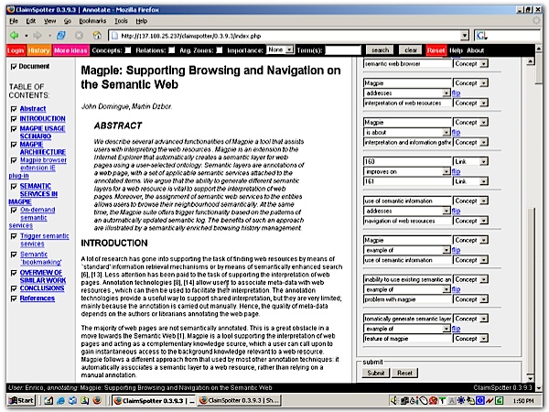The height and width of the screenshot is (412, 549).
Task: Toggle the Concepts checkbox
Action: (x=128, y=50)
